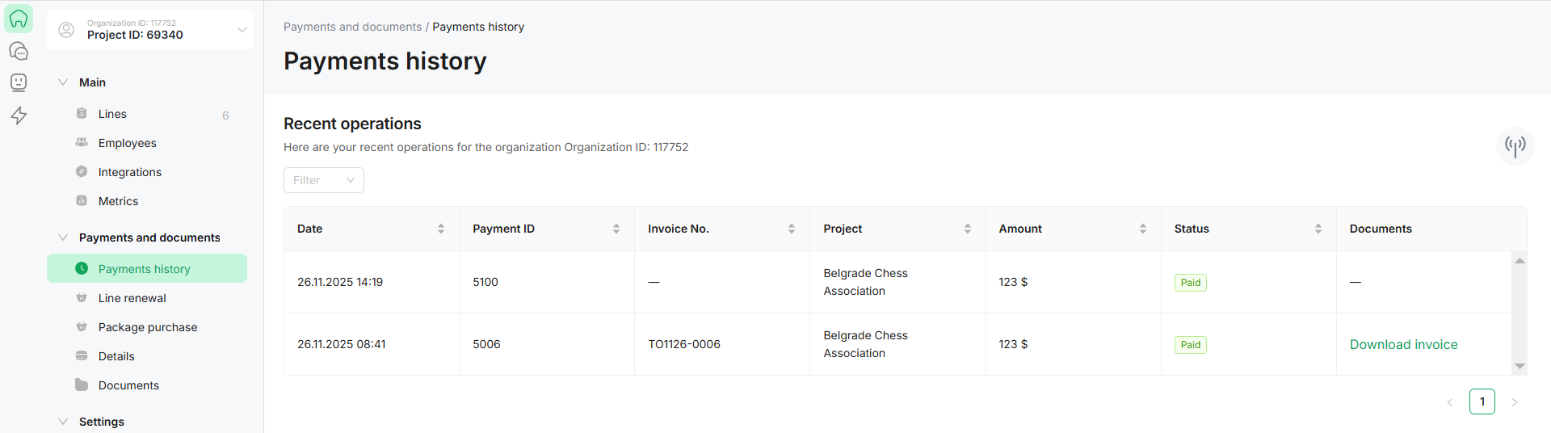Open the chat bubble icon in rail
This screenshot has width=1551, height=433.
pyautogui.click(x=19, y=51)
